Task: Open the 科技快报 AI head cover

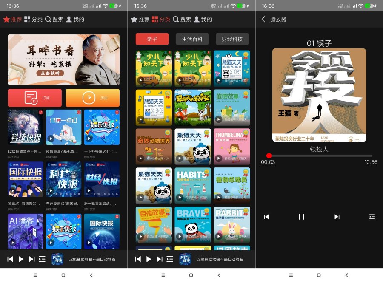Action: tap(26, 127)
